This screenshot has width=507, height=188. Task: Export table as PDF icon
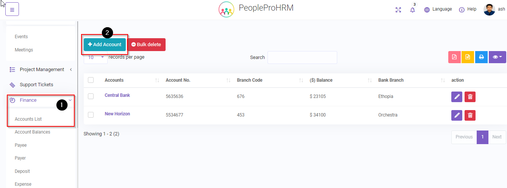click(x=454, y=57)
